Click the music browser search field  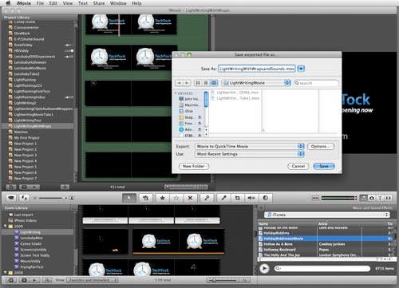(x=322, y=269)
